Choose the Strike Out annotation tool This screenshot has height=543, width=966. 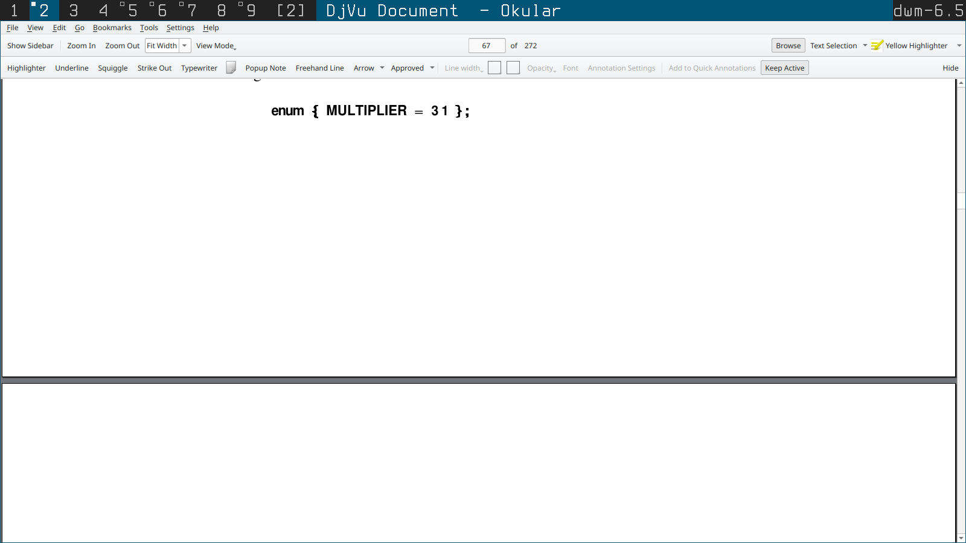point(155,68)
